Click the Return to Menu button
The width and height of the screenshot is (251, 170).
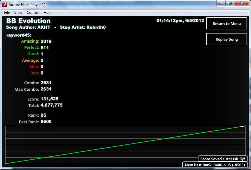click(x=227, y=23)
